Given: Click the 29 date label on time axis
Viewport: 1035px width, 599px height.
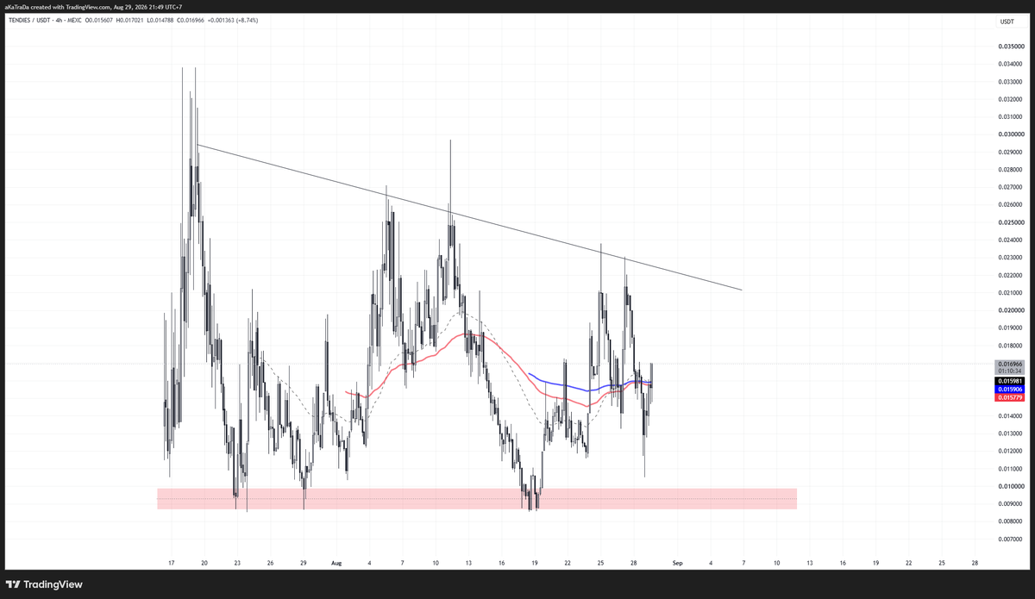Looking at the screenshot, I should click(304, 562).
